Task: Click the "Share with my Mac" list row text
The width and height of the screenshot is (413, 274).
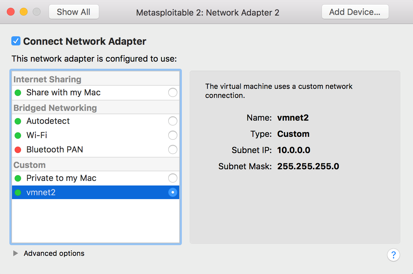Action: [64, 92]
